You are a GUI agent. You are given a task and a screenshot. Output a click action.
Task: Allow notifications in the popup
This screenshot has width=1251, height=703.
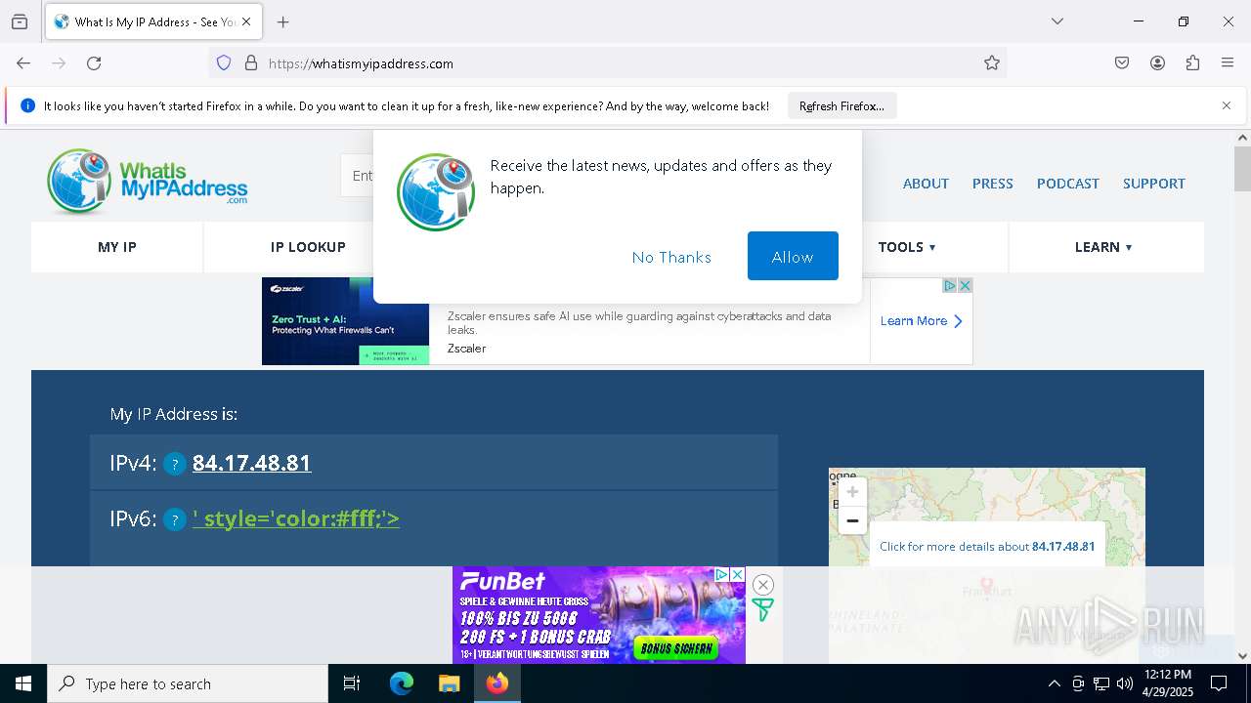coord(793,257)
